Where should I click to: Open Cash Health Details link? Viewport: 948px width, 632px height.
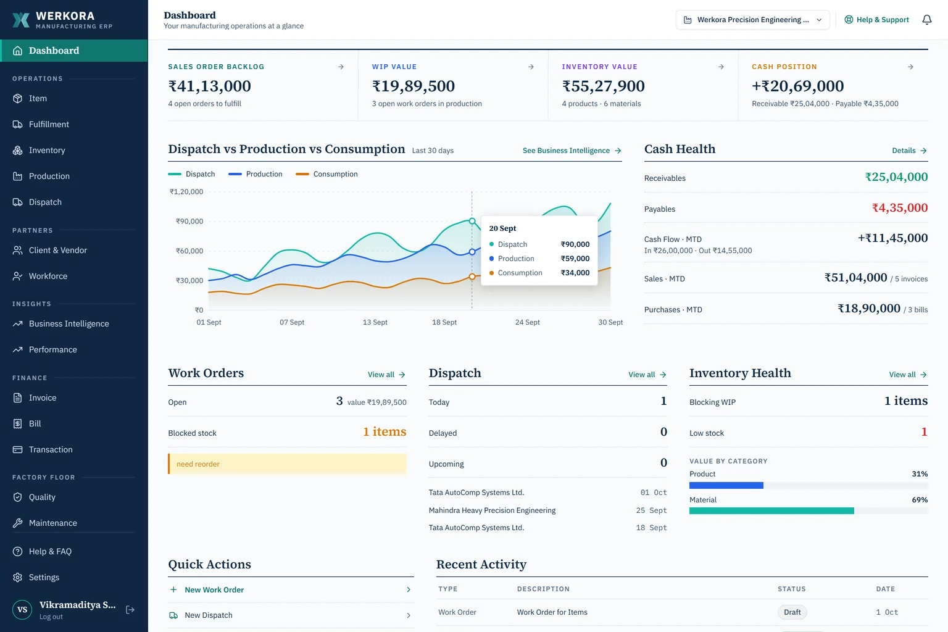pyautogui.click(x=909, y=151)
